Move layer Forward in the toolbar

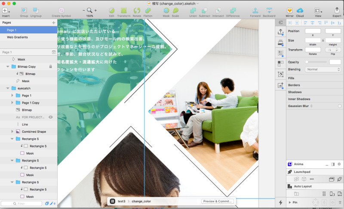255,11
